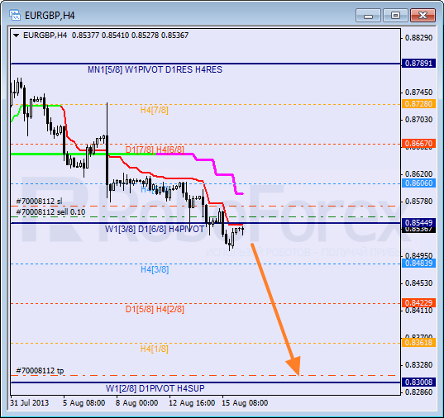Viewport: 444px width, 418px height.
Task: Click the 8 Aug 00:00 time axis label
Action: pyautogui.click(x=136, y=403)
